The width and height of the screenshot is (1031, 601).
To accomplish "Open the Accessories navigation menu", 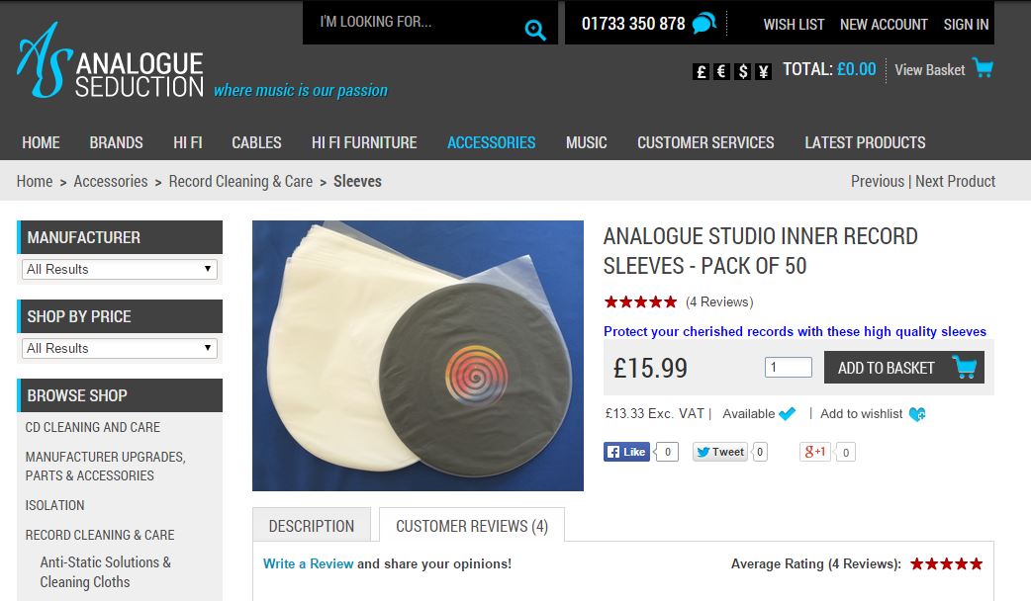I will click(491, 142).
